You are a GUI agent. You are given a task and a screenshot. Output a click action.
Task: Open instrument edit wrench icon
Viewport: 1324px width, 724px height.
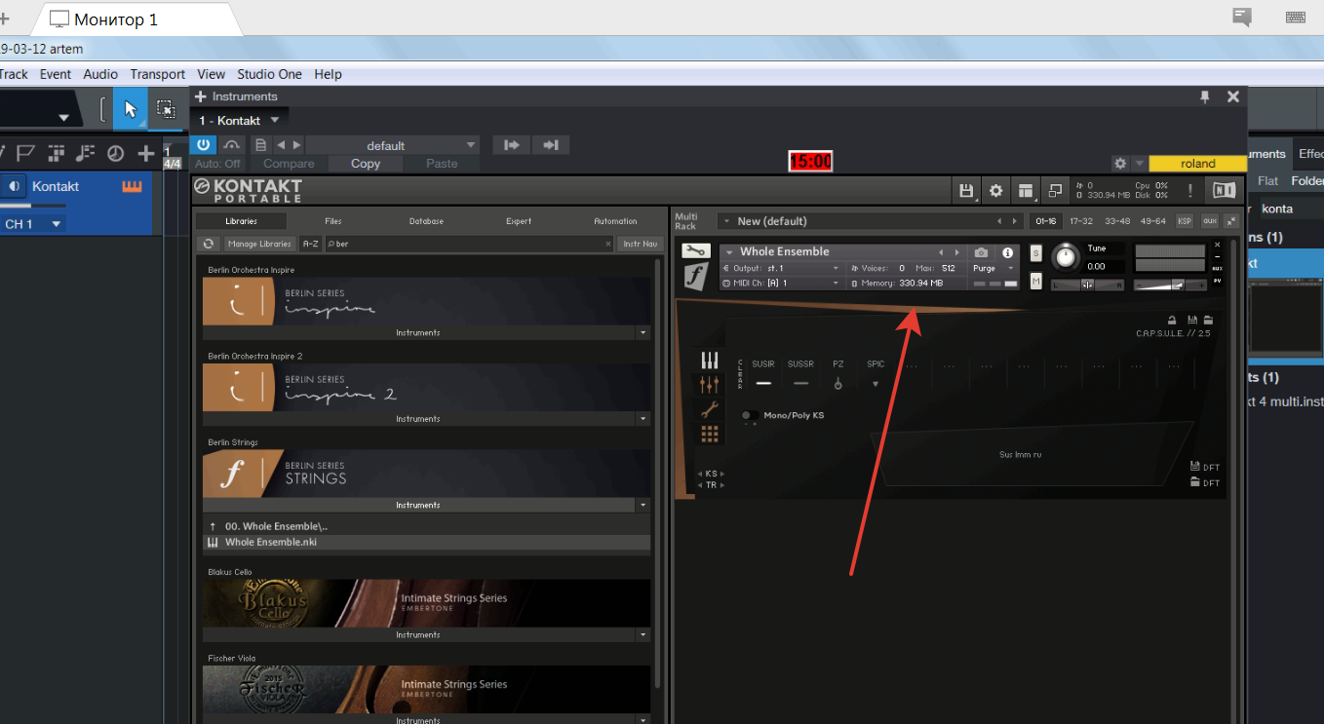(695, 252)
